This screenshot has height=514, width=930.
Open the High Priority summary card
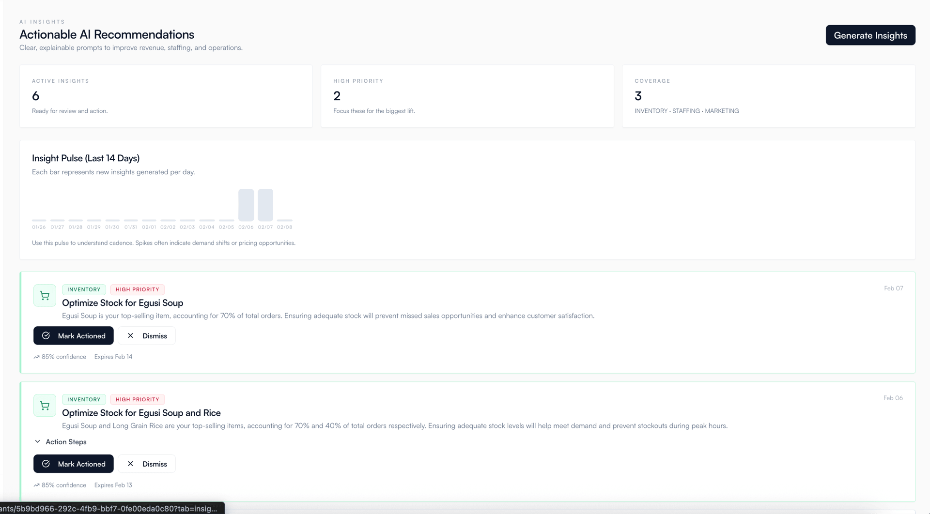(466, 96)
